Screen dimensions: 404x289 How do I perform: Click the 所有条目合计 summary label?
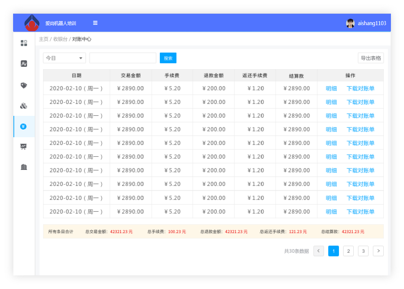[x=61, y=232]
